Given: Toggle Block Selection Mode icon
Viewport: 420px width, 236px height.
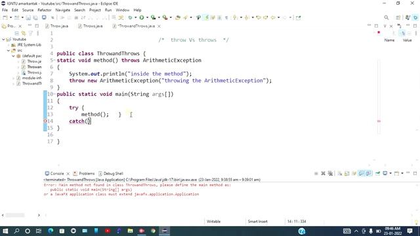Looking at the screenshot, I should (220, 18).
